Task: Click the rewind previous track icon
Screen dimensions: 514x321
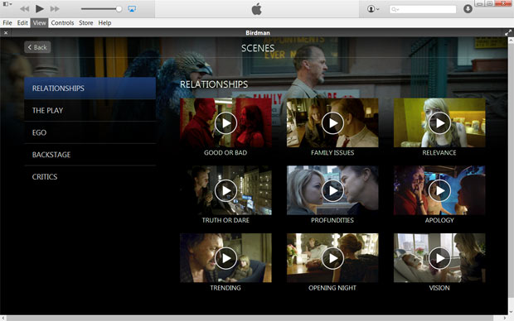Action: (24, 9)
